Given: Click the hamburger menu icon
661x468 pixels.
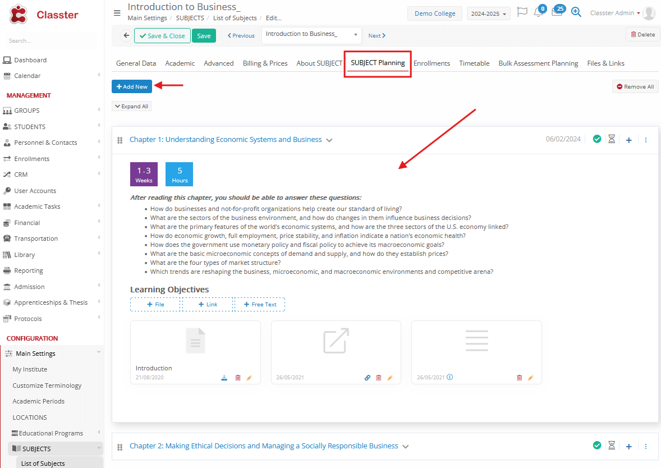Looking at the screenshot, I should click(x=117, y=13).
